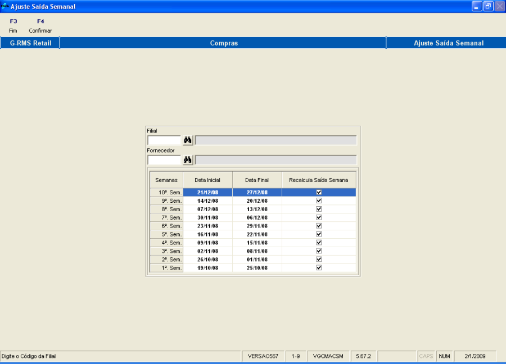Click end date 15/11/08 cell
Image resolution: width=506 pixels, height=364 pixels.
257,243
